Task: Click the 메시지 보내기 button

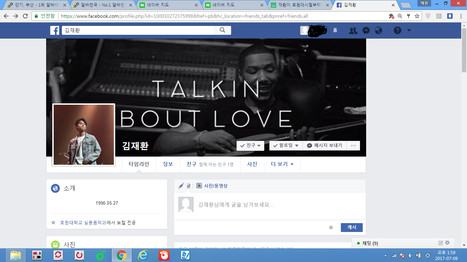Action: pyautogui.click(x=324, y=146)
